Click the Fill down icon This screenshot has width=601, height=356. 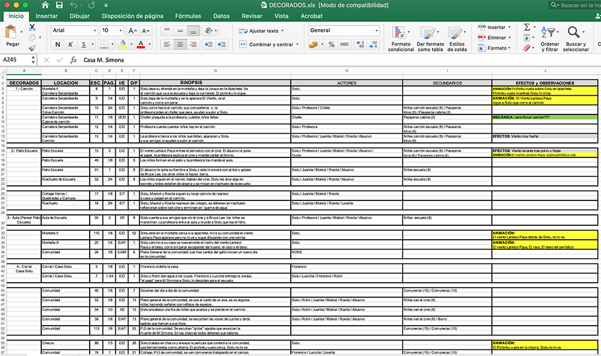(x=526, y=38)
